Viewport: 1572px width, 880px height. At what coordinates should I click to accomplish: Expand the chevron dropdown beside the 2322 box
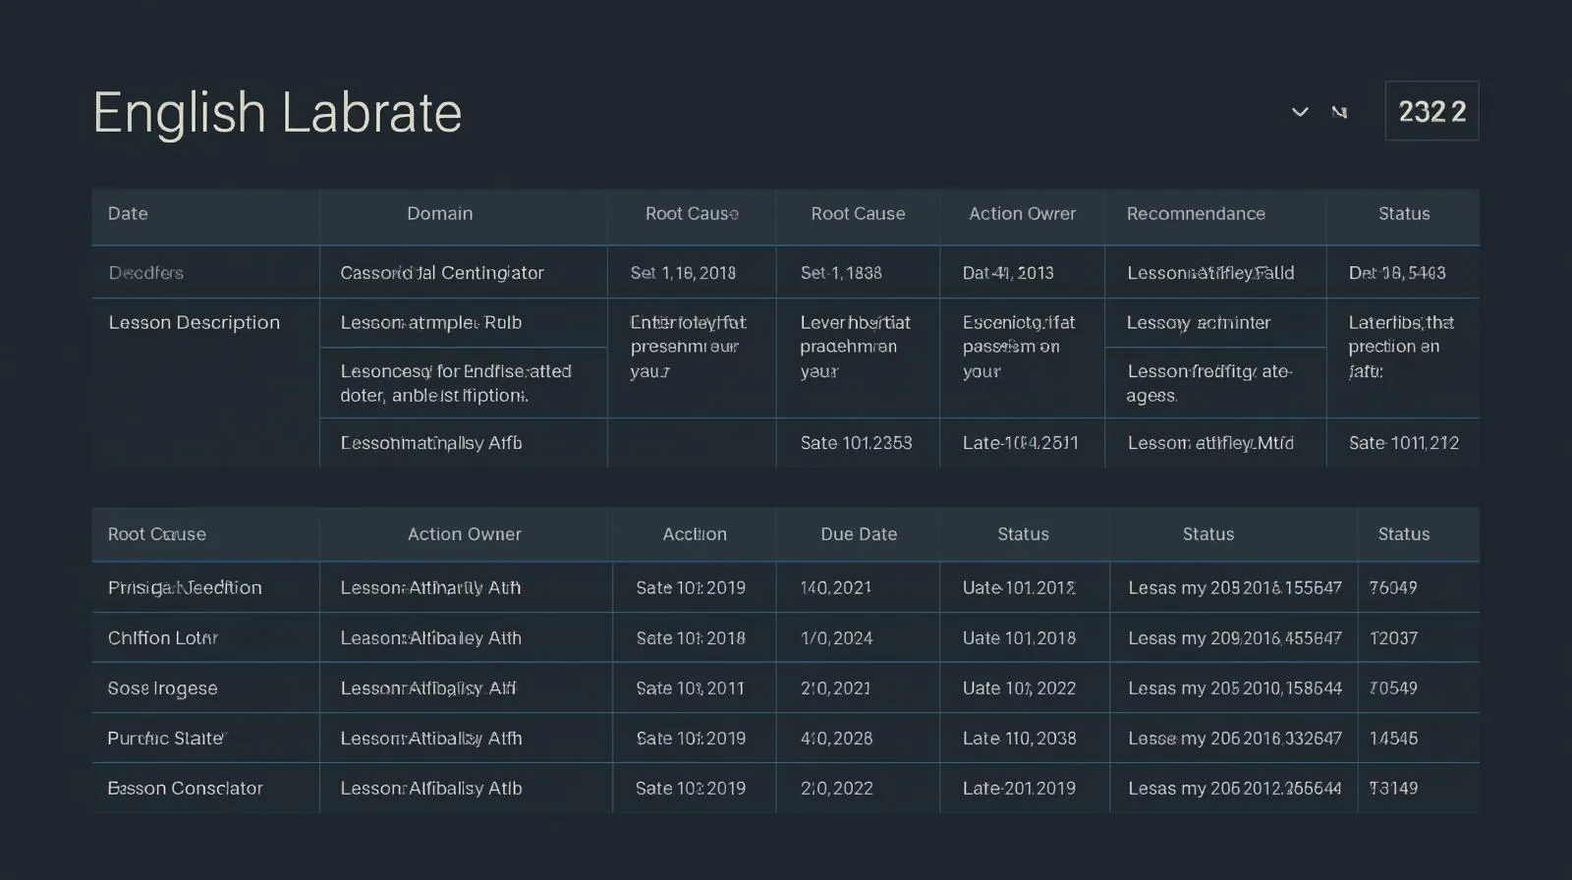pyautogui.click(x=1299, y=112)
